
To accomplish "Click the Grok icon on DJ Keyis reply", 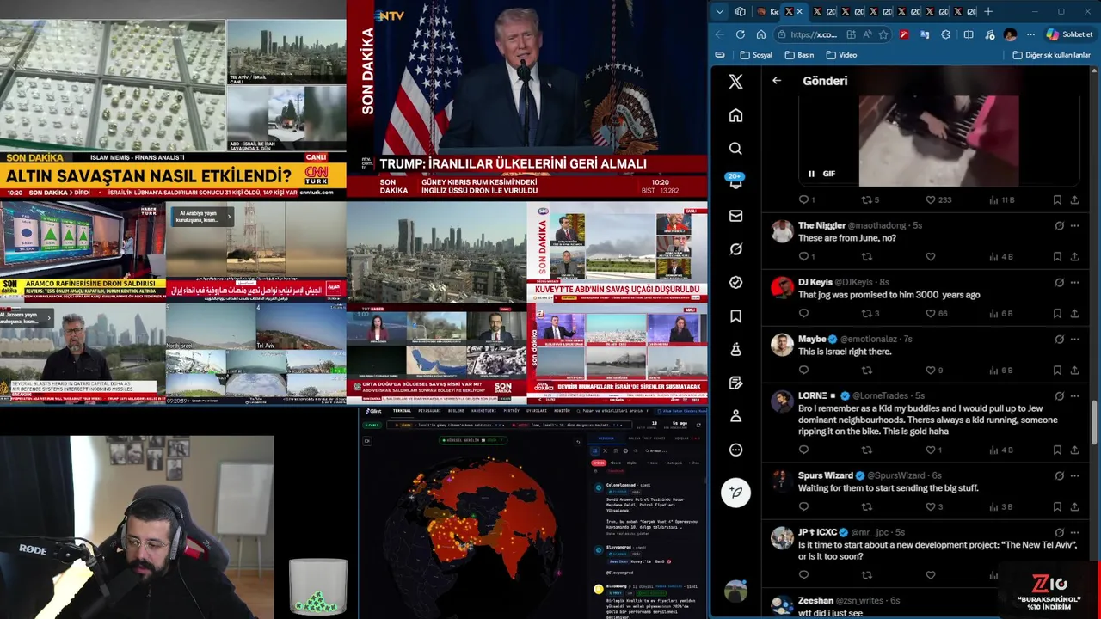I will click(1059, 282).
